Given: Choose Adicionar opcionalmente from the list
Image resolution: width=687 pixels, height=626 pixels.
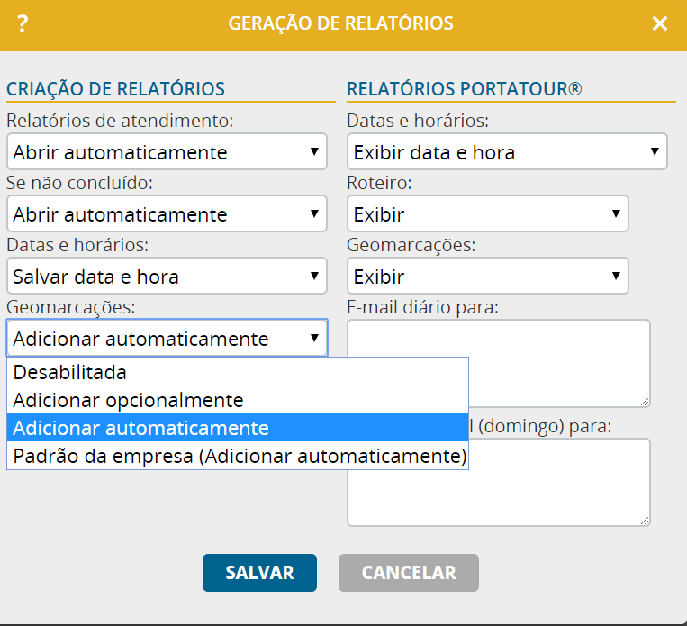Looking at the screenshot, I should tap(238, 400).
